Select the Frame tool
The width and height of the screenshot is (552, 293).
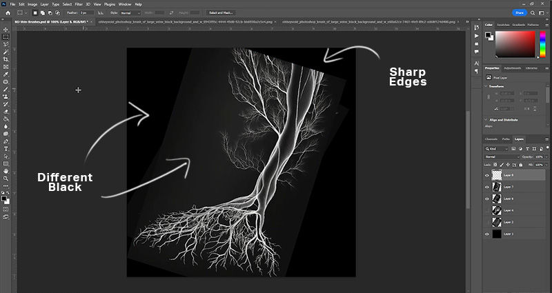point(6,67)
